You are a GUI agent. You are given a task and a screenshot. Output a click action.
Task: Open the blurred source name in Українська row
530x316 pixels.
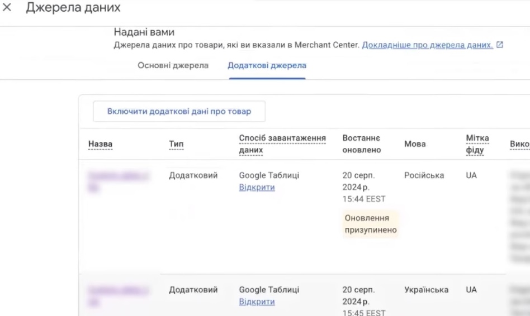coord(118,295)
